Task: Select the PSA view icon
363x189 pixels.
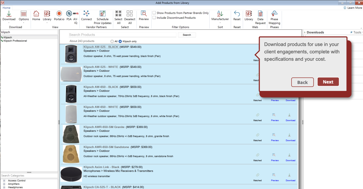Action: pyautogui.click(x=69, y=14)
